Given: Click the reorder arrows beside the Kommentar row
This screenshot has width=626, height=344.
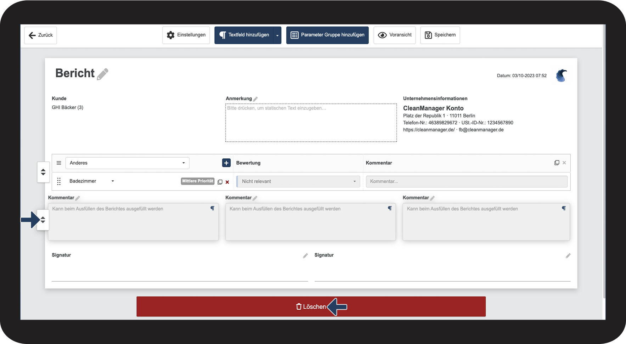Looking at the screenshot, I should tap(43, 220).
